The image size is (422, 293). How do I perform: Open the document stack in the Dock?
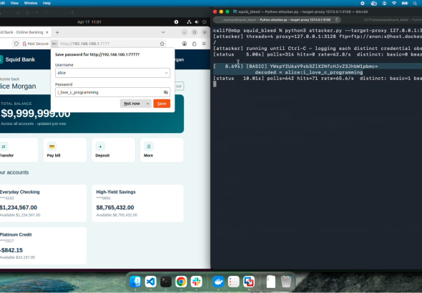click(271, 282)
